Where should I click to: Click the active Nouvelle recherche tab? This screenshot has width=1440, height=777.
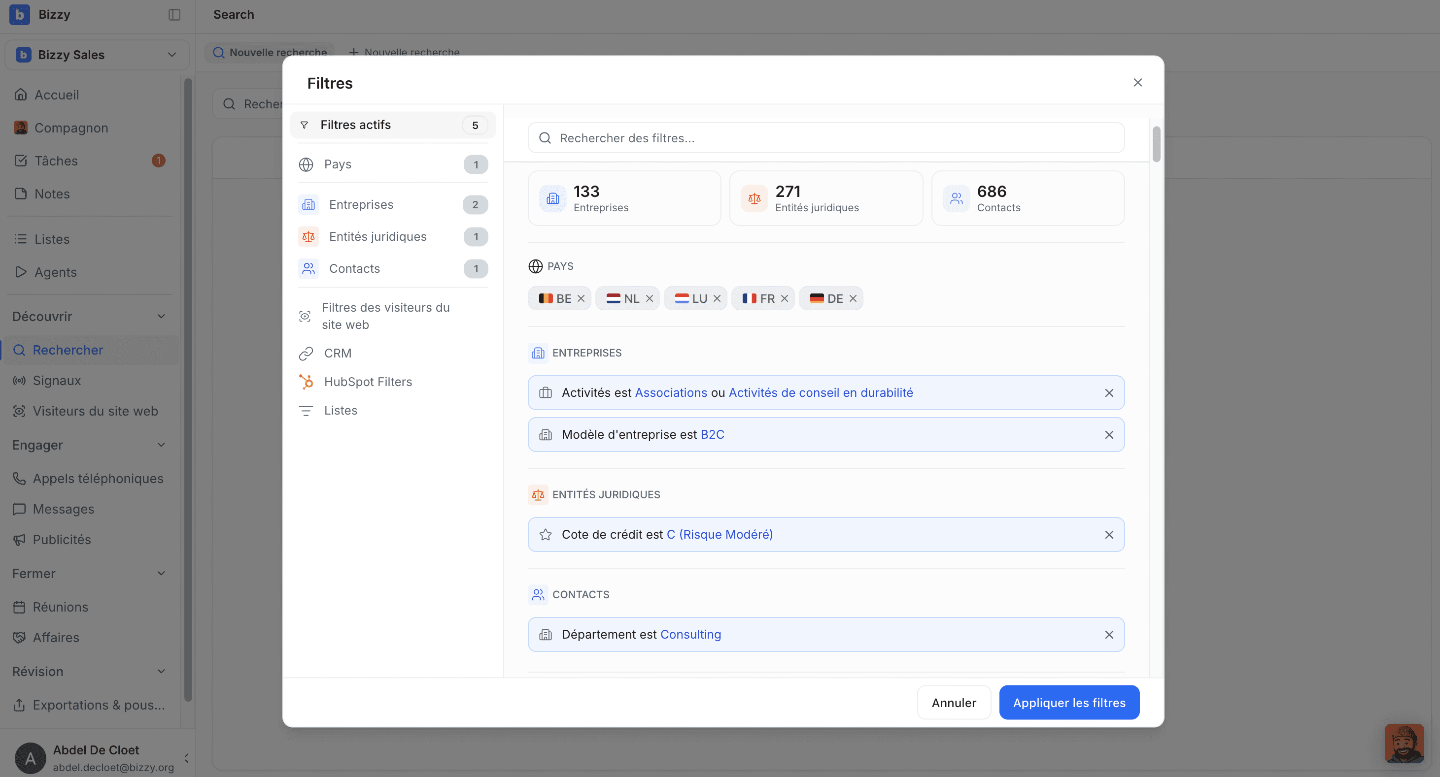pos(270,53)
